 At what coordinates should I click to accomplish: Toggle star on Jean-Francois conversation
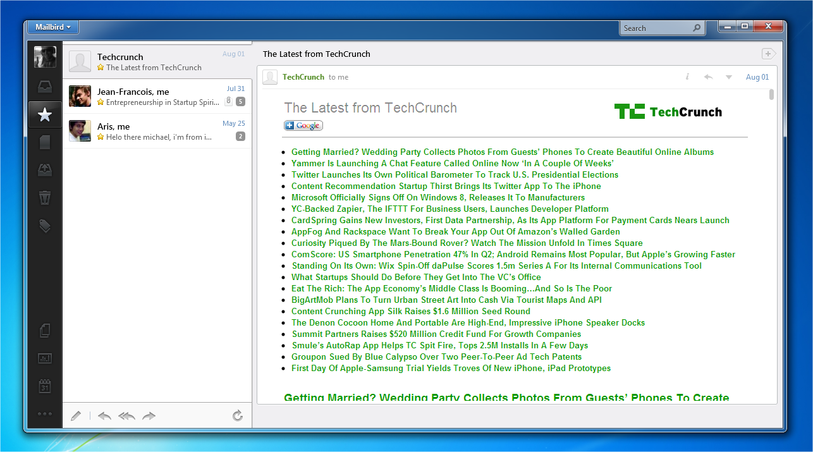click(x=101, y=102)
